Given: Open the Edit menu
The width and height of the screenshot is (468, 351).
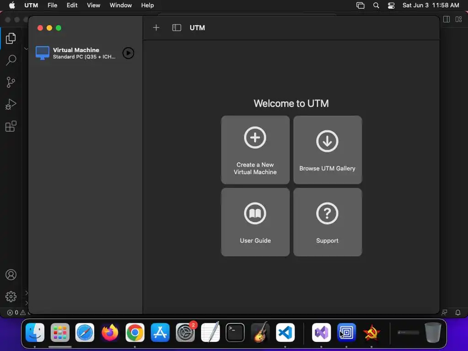Looking at the screenshot, I should tap(72, 5).
